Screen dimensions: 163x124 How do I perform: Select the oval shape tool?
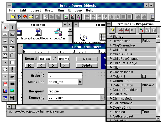coord(5,70)
